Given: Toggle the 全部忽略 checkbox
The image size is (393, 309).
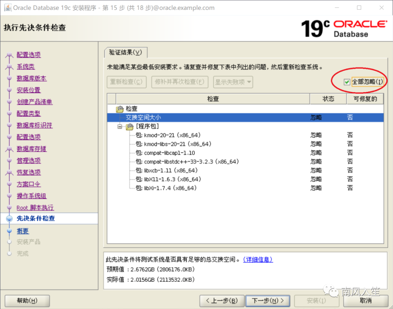Looking at the screenshot, I should pos(347,82).
